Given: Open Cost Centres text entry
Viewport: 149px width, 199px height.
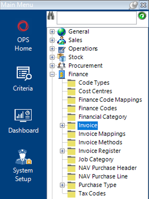Looking at the screenshot, I should click(x=95, y=91).
